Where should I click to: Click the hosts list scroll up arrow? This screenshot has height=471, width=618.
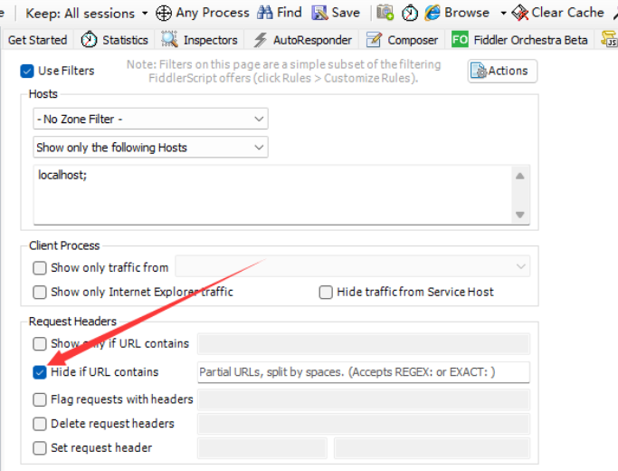[520, 177]
